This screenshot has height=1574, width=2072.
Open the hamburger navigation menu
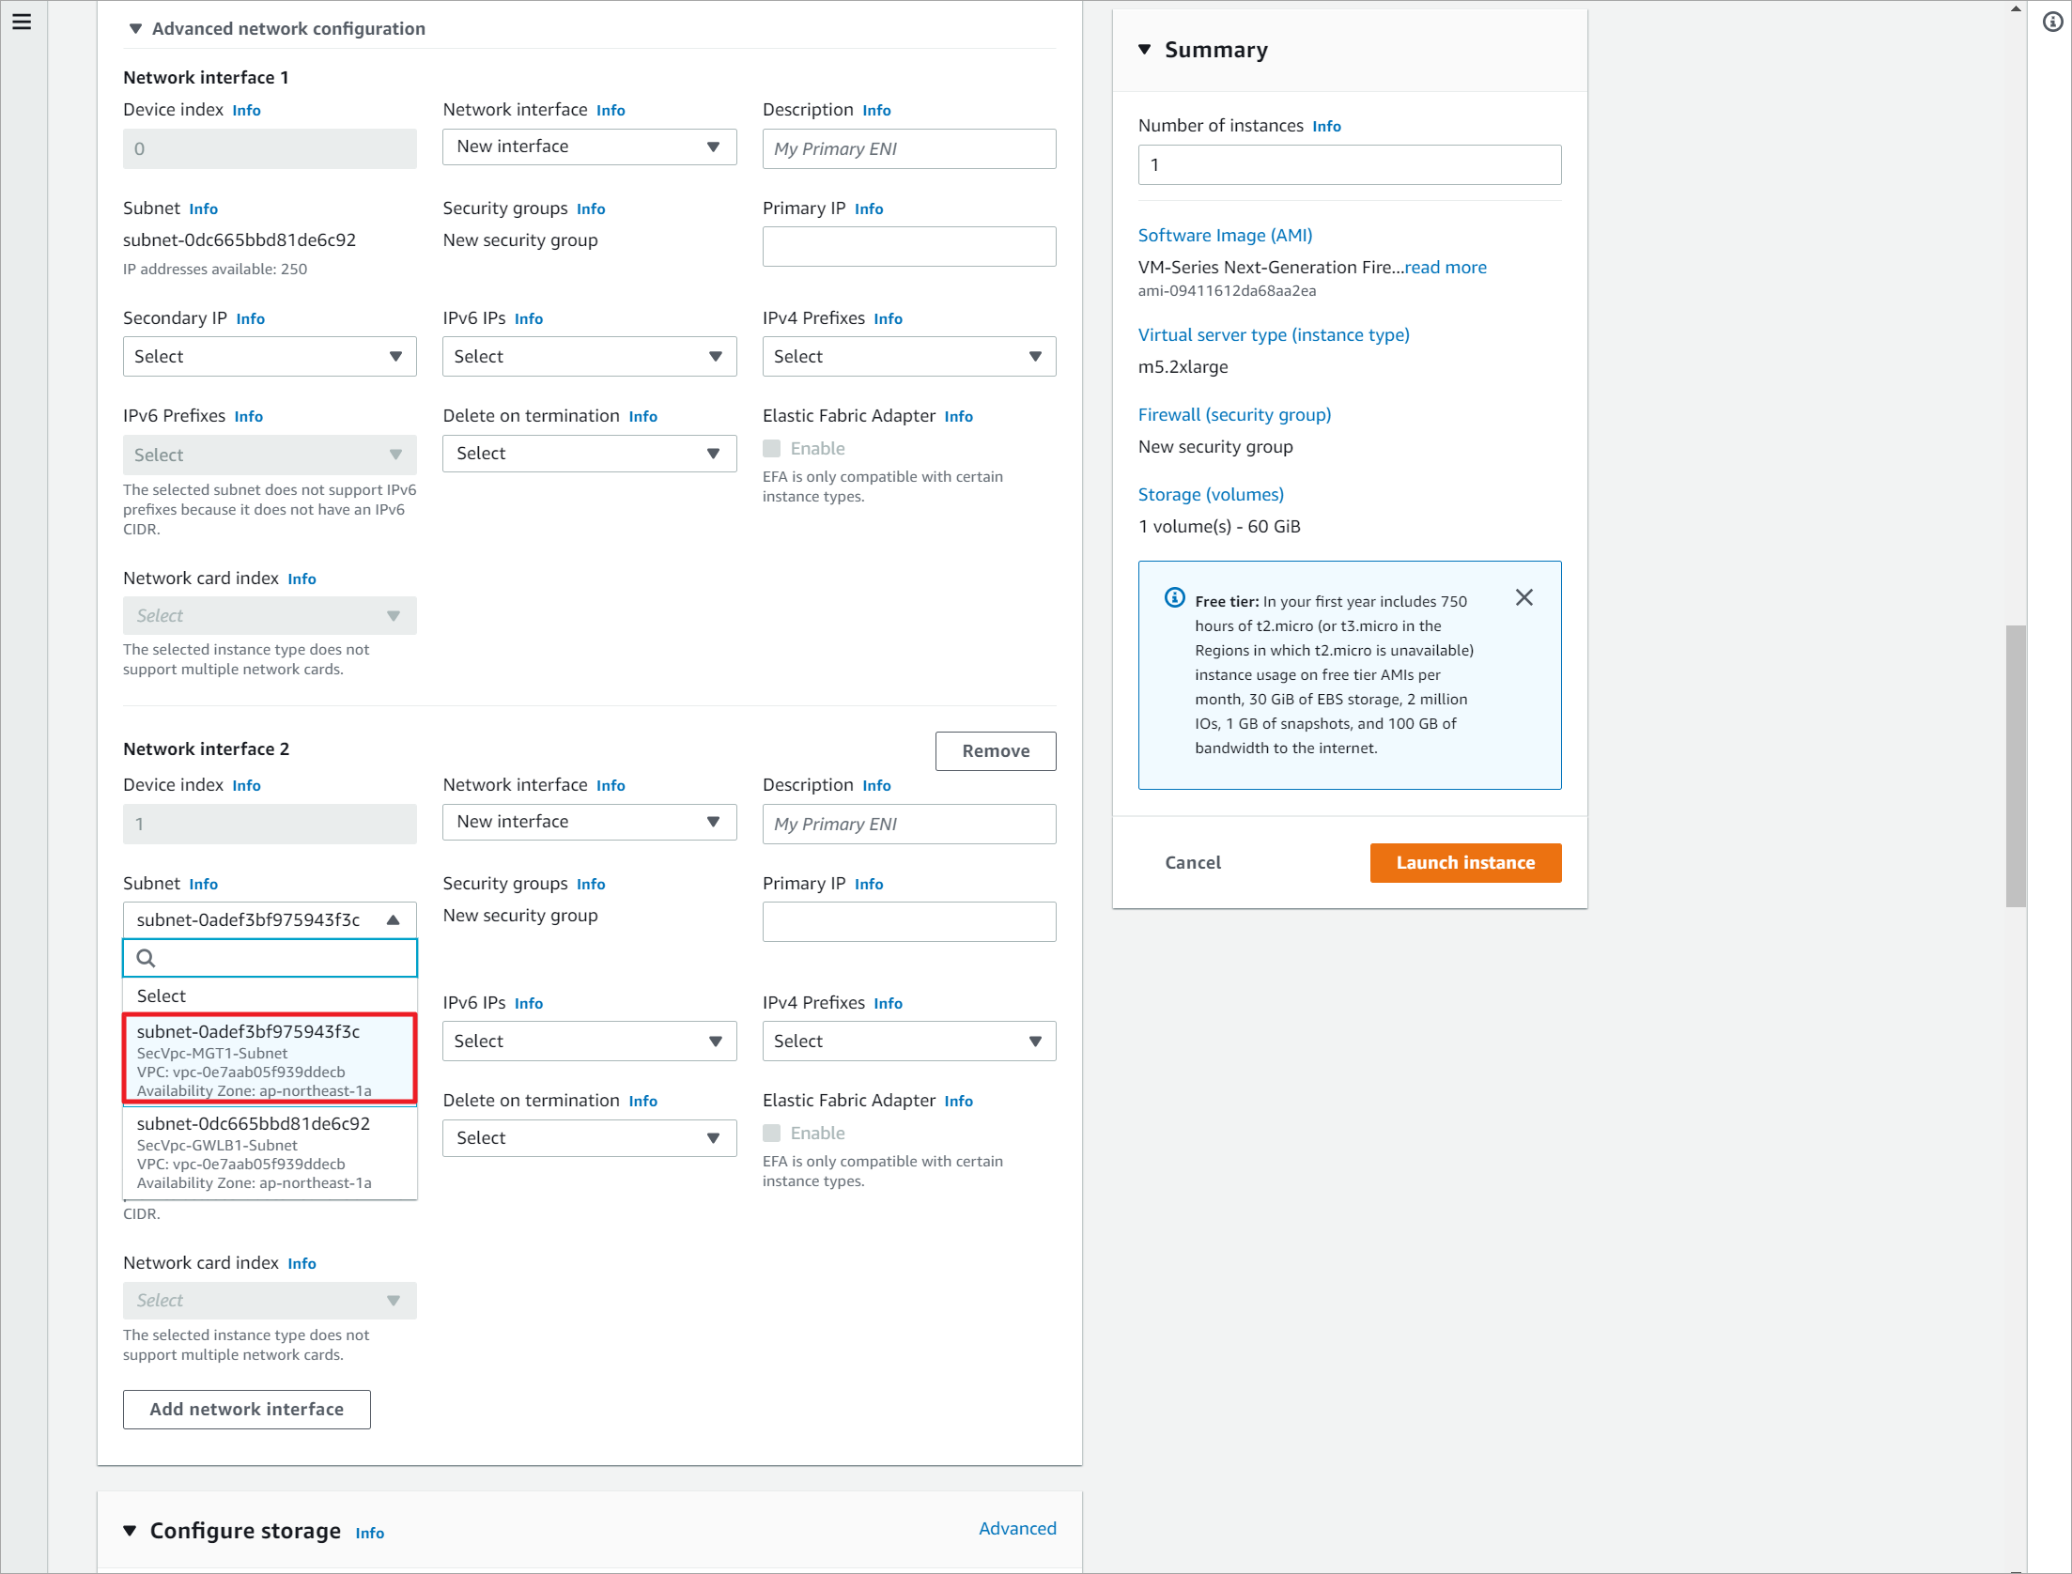coord(22,22)
